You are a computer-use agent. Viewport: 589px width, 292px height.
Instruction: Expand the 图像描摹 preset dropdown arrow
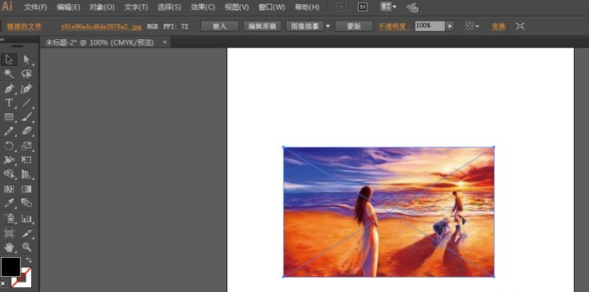click(x=328, y=26)
